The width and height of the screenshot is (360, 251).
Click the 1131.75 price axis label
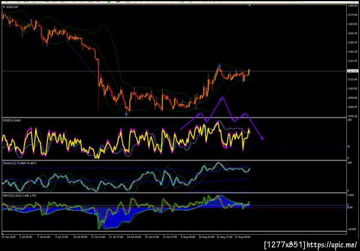(353, 61)
